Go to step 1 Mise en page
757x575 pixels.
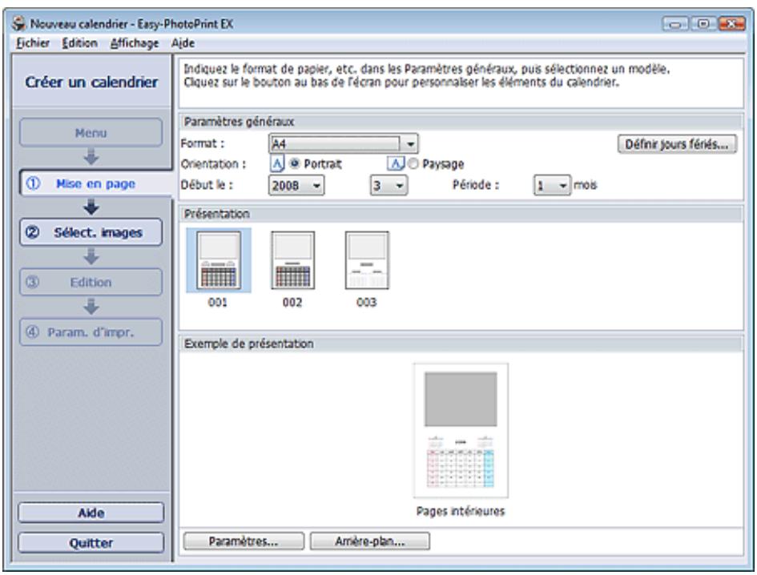pos(95,184)
